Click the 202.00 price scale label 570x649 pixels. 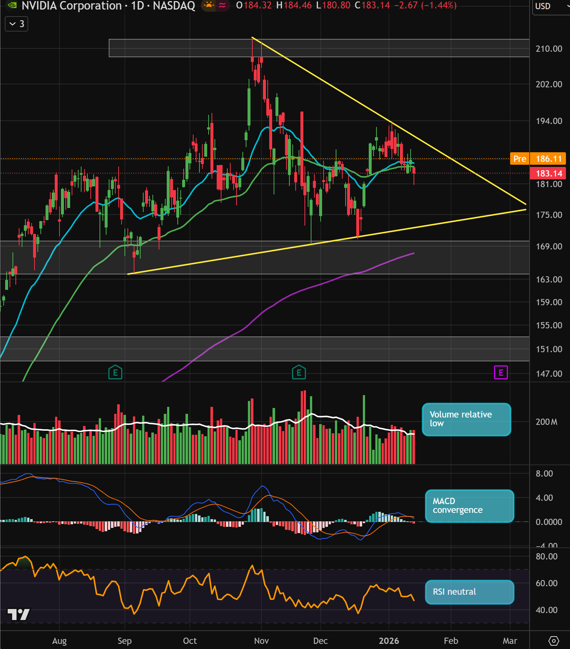click(549, 84)
